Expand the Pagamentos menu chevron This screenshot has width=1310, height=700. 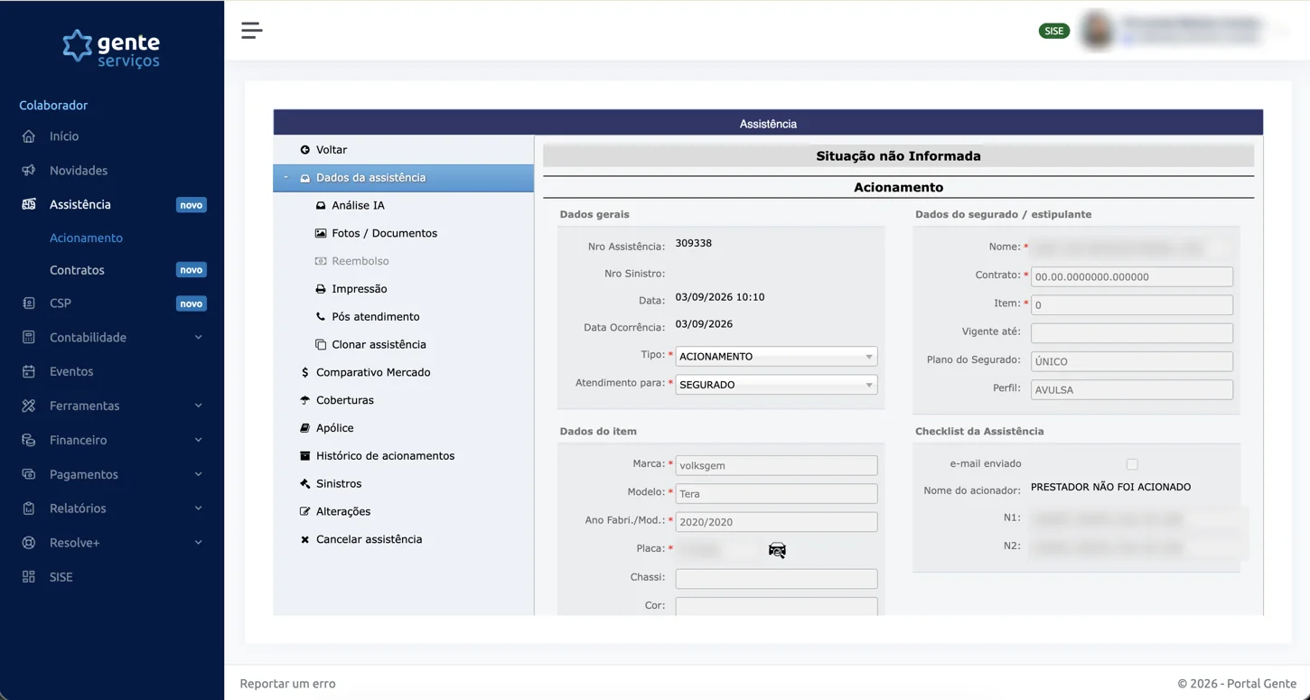click(x=198, y=475)
